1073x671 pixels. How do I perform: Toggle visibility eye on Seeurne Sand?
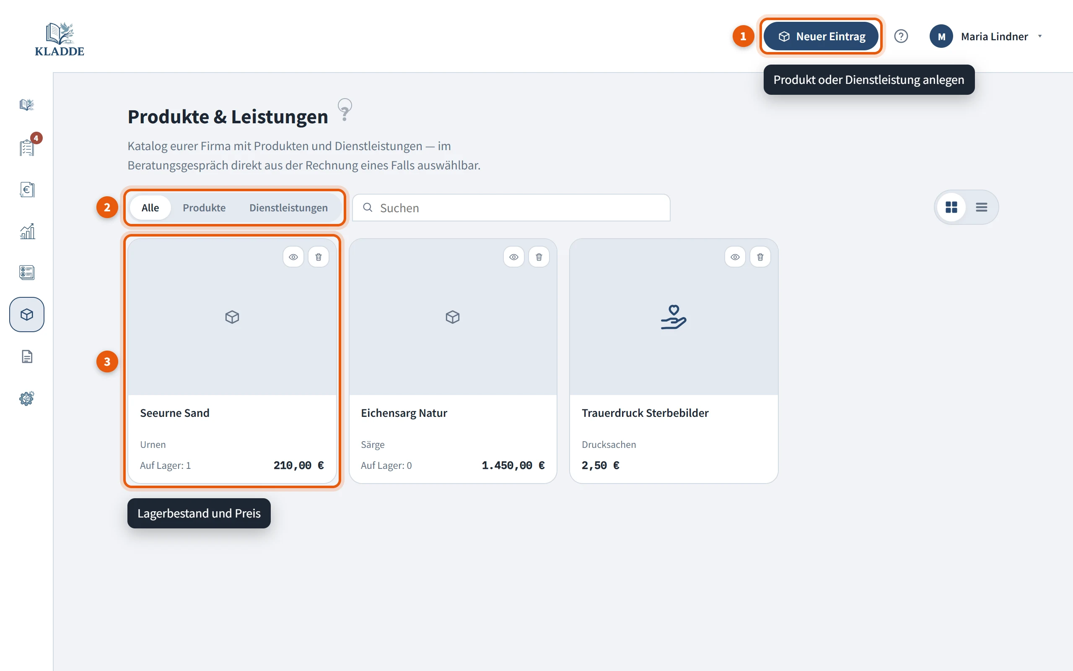pyautogui.click(x=293, y=257)
